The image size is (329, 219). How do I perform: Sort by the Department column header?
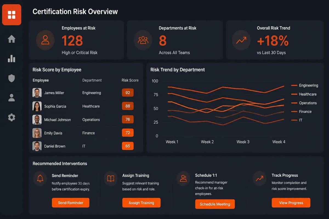click(92, 80)
